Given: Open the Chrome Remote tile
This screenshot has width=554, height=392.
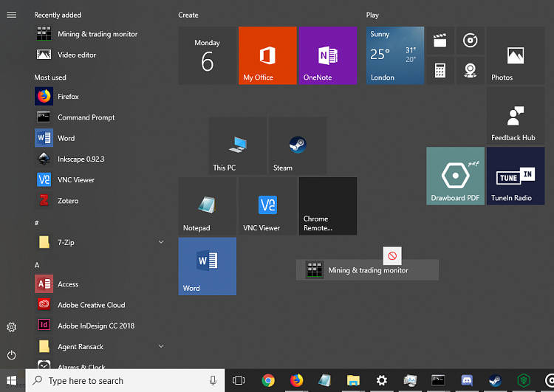Looking at the screenshot, I should pos(328,206).
